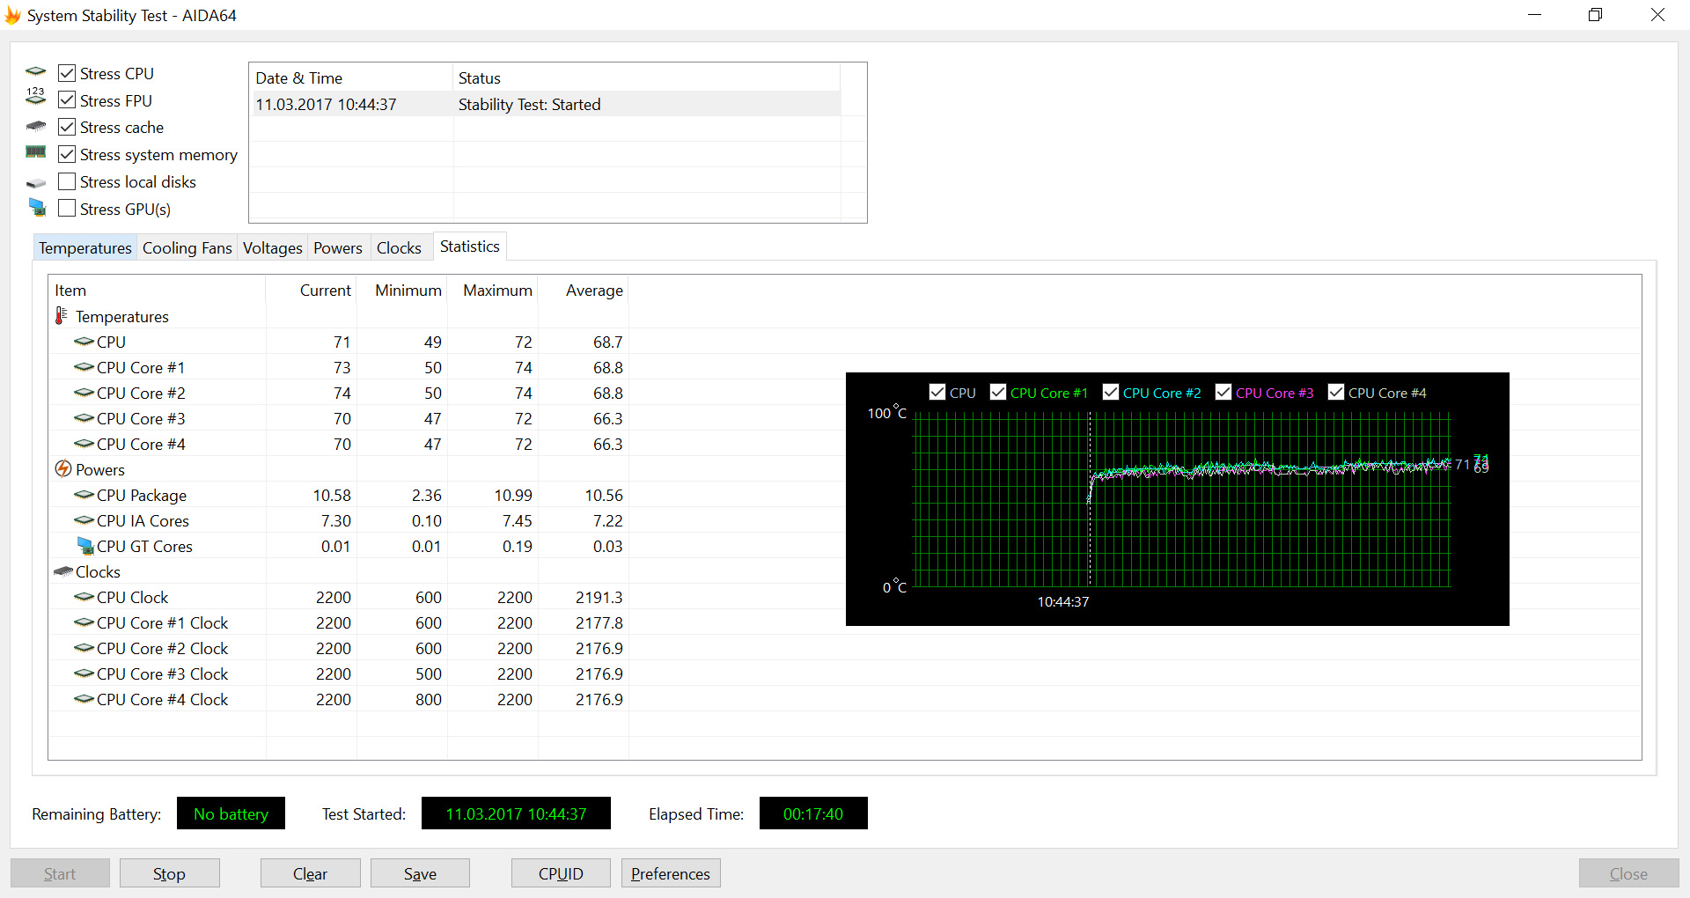Screen dimensions: 1690x898
Task: Select the Statistics tab
Action: click(470, 247)
